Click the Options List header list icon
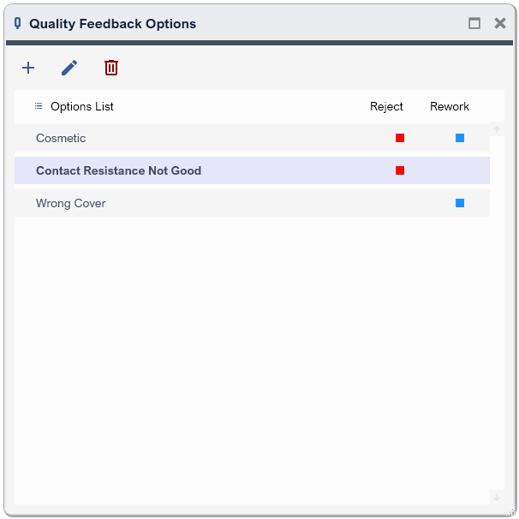Viewport: 519px width, 519px height. pos(39,106)
